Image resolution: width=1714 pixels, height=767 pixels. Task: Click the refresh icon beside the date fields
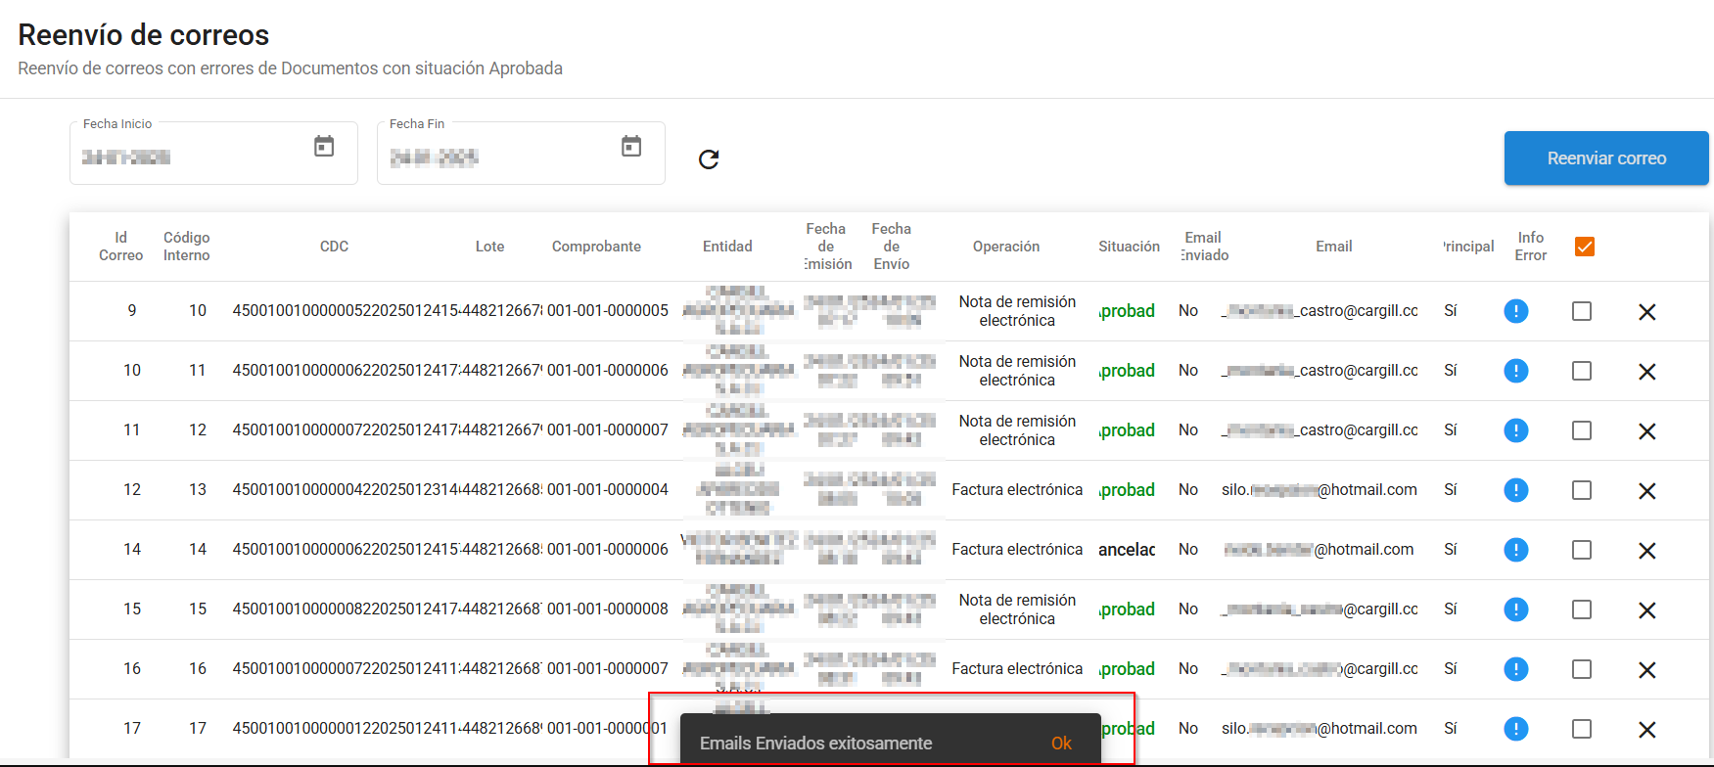click(x=709, y=159)
